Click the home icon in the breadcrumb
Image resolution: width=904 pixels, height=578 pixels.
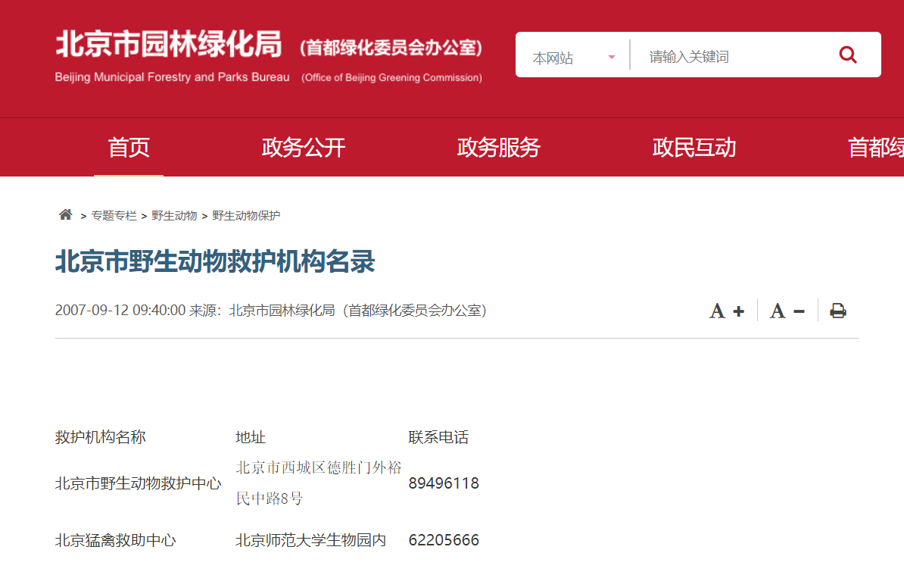[66, 215]
